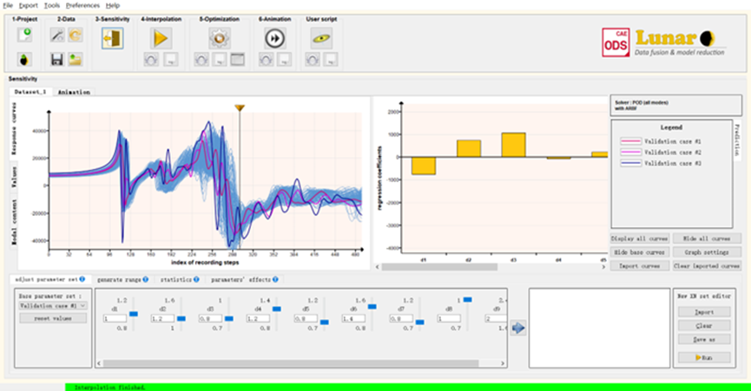
Task: Run interpolation with the yellow play icon
Action: pos(161,38)
